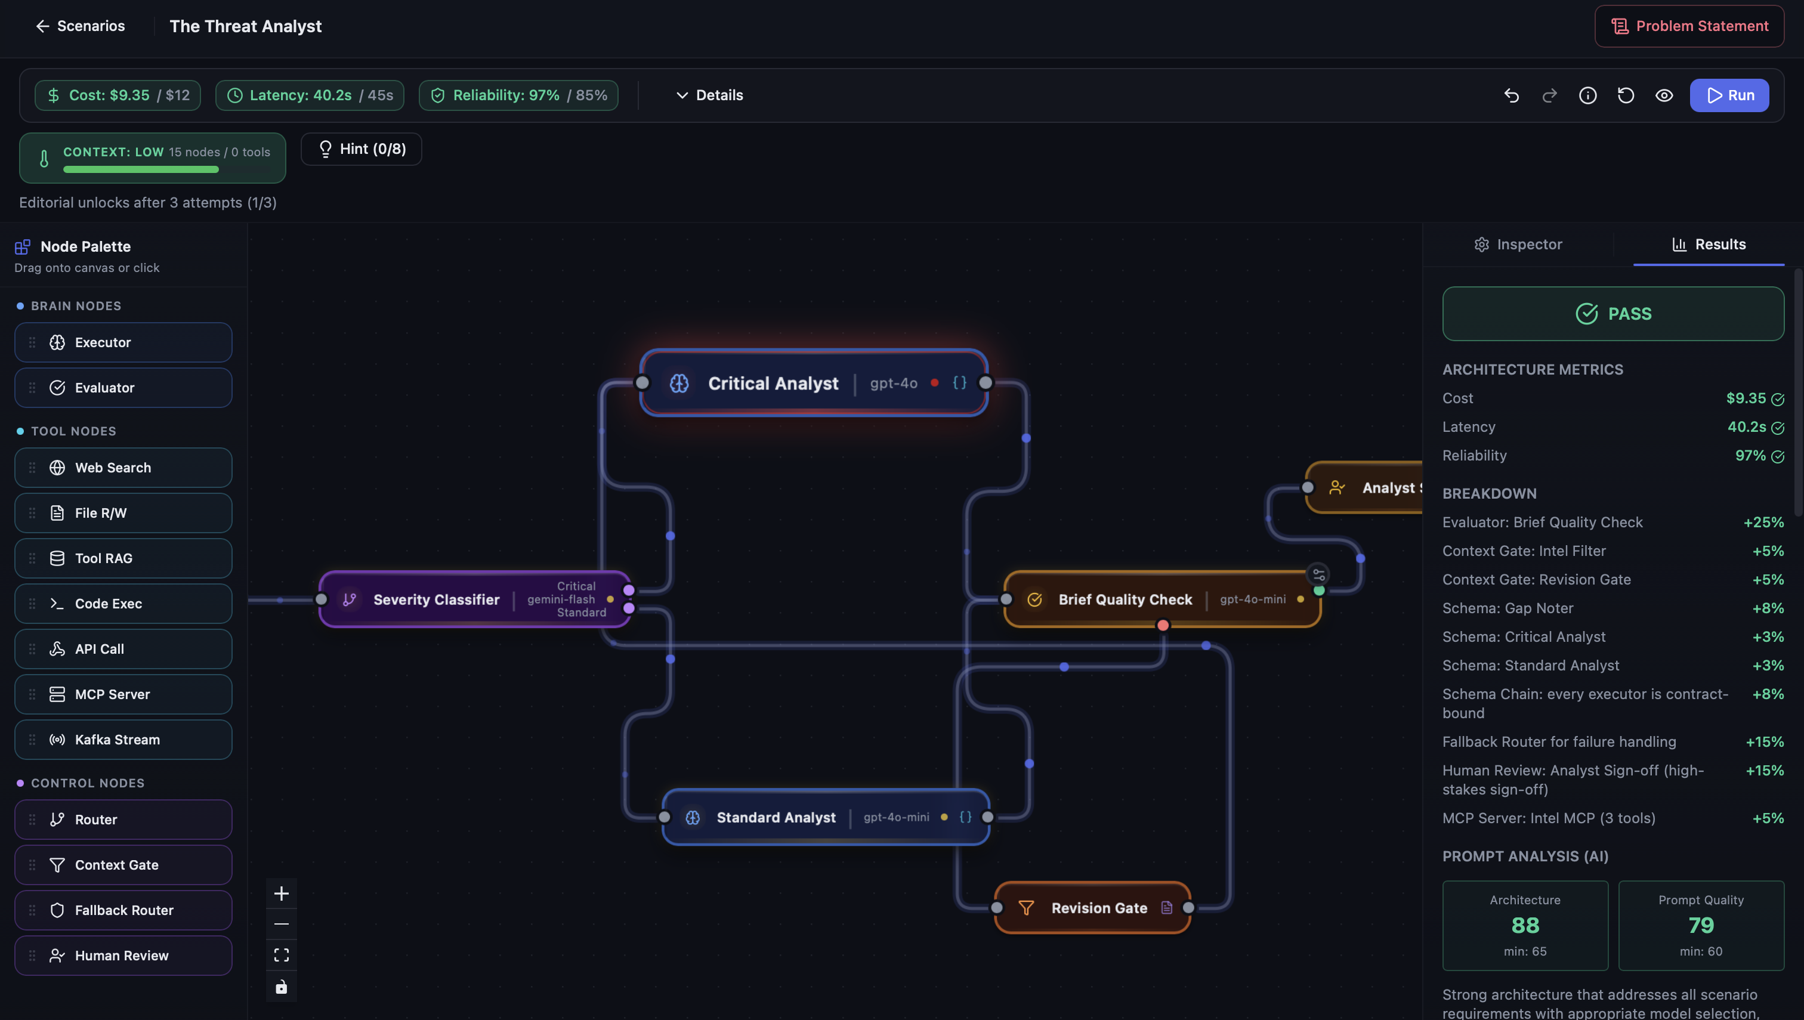This screenshot has height=1020, width=1804.
Task: Click the fit view icon on canvas
Action: click(281, 955)
